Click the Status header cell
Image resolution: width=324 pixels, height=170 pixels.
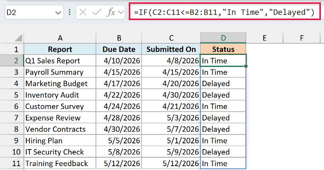pyautogui.click(x=223, y=49)
